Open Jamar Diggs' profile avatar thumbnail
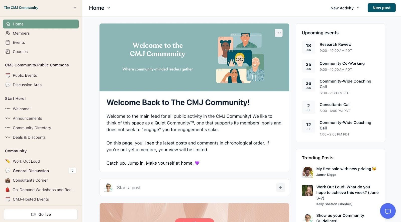Viewport: 401px width, 222px height. [307, 172]
